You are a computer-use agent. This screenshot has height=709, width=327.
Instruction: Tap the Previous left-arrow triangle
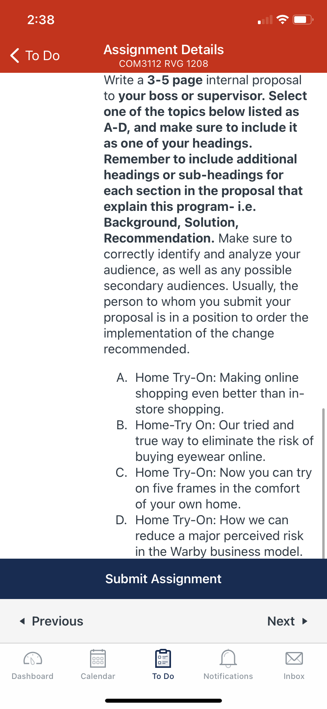22,621
